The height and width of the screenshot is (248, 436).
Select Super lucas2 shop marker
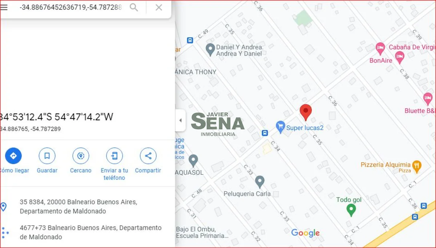(x=280, y=127)
